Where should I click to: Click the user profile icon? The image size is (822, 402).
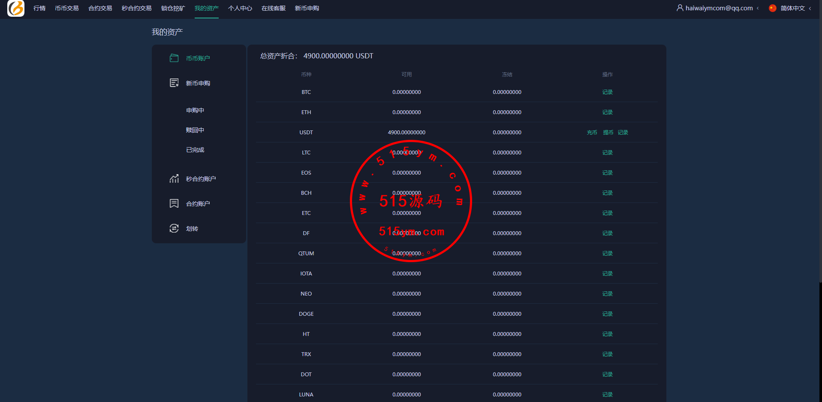click(x=680, y=8)
